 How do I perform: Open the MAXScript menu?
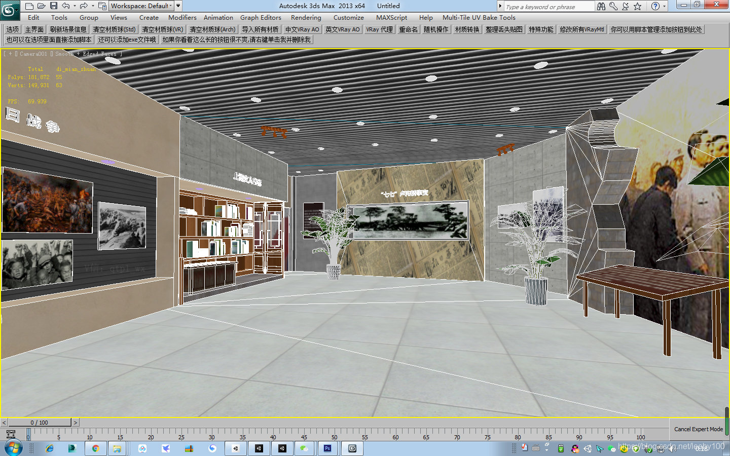click(x=391, y=17)
